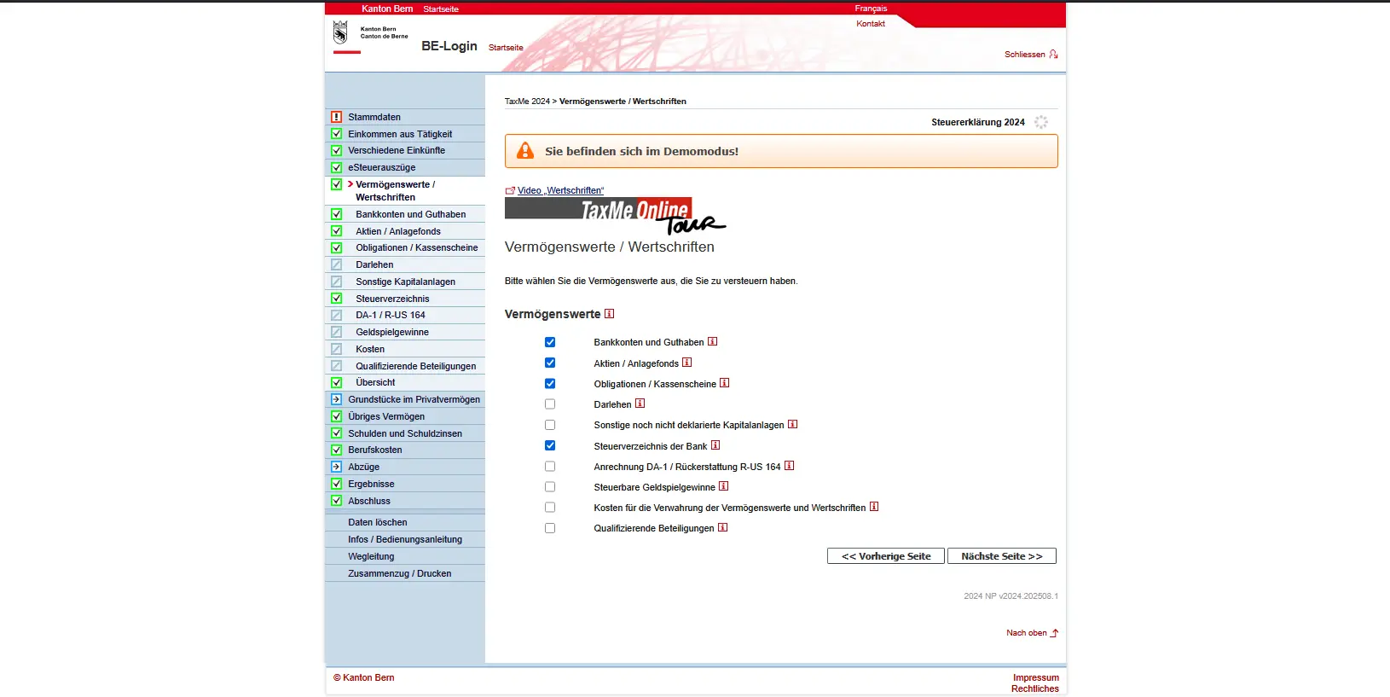This screenshot has height=697, width=1390.
Task: Click info icon next to Bankkonten und Guthaben
Action: tap(712, 341)
